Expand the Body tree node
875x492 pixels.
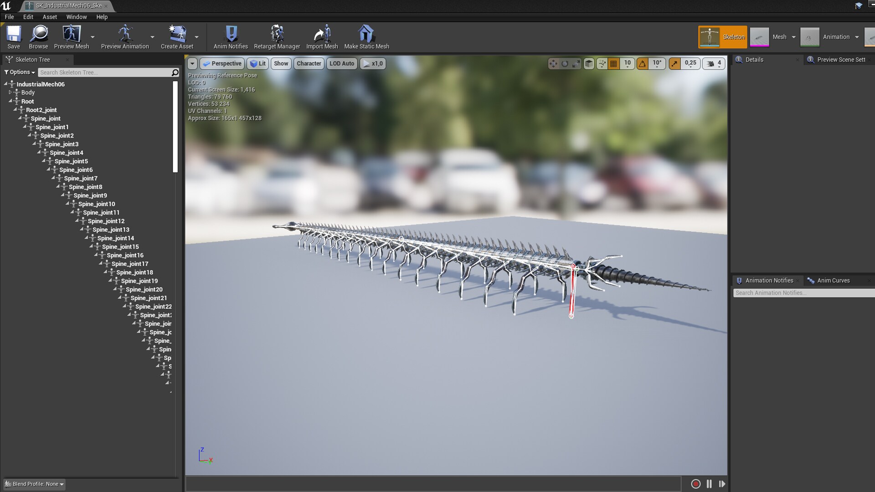10,92
